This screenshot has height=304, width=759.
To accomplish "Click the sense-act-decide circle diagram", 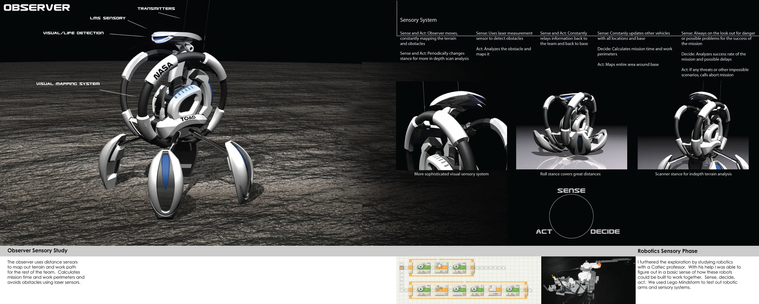I will coord(571,216).
